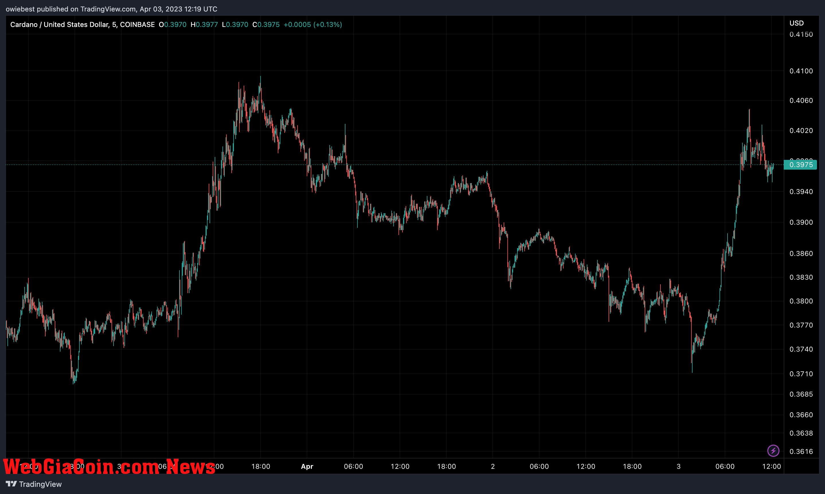Screen dimensions: 825x494
Task: Click the Cardano / United States Dollar title
Action: click(59, 25)
